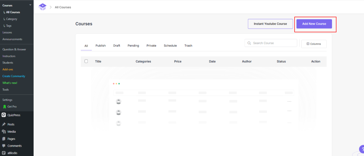Click the Categories column header
The image size is (364, 156).
[x=143, y=62]
